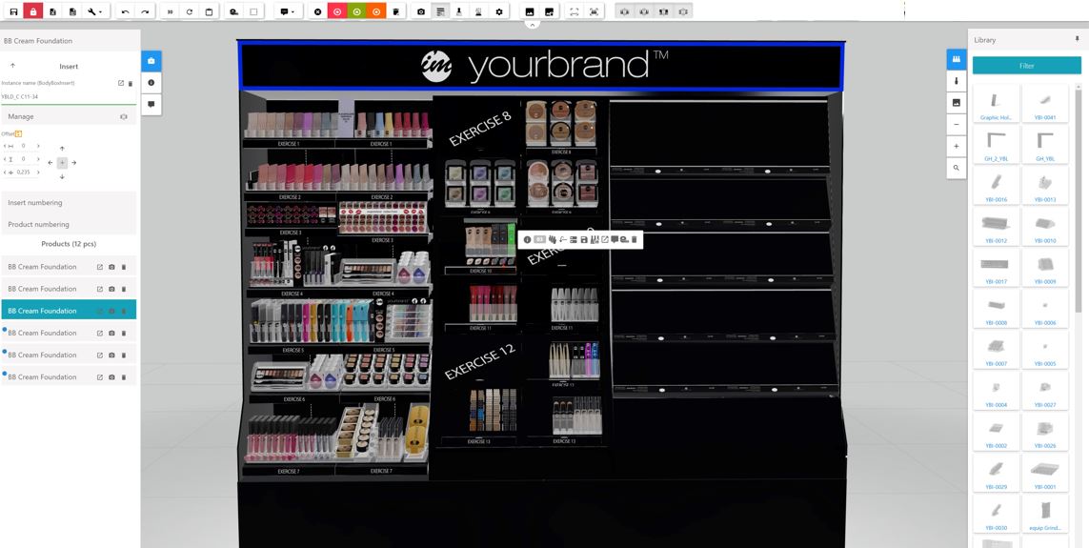1089x548 pixels.
Task: Collapse the panel with the top chevron
Action: 532,26
